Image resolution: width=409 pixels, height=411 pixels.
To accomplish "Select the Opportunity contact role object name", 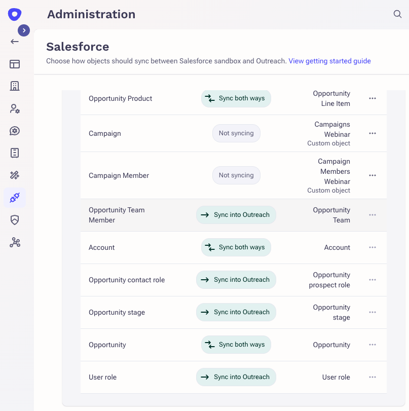I will coord(127,280).
